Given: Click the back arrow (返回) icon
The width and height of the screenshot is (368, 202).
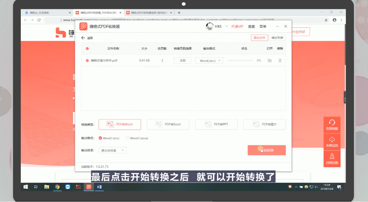Looking at the screenshot, I should [x=83, y=38].
